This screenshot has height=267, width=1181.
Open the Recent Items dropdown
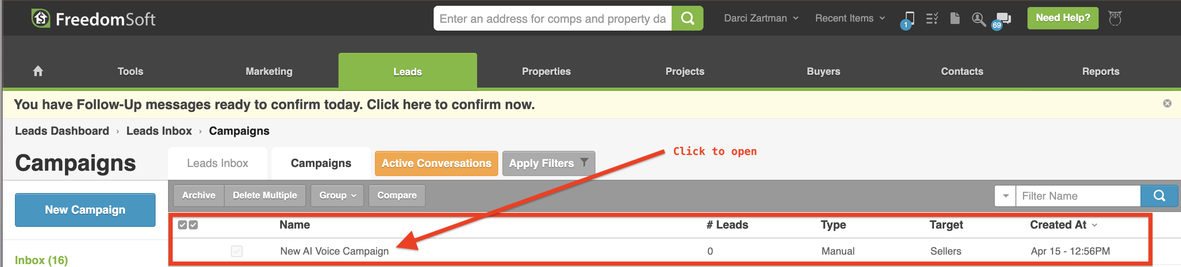[x=850, y=18]
